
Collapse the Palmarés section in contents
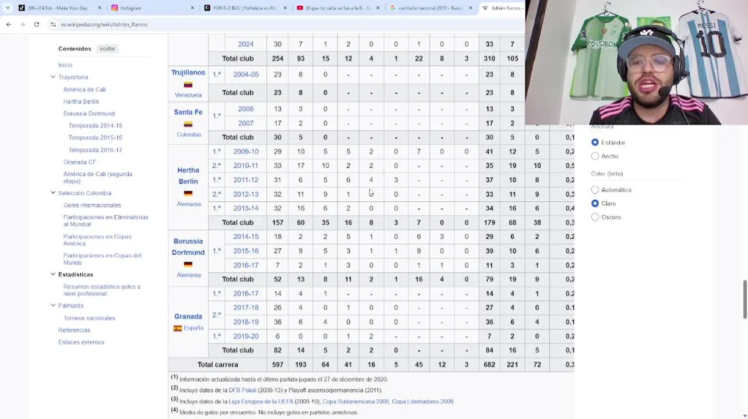(53, 306)
